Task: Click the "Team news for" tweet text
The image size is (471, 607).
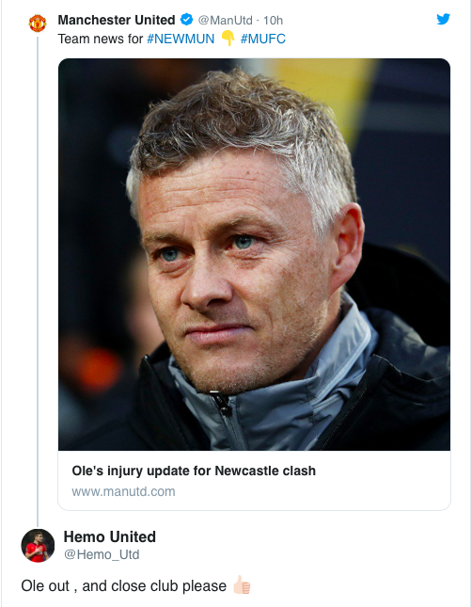Action: [101, 39]
